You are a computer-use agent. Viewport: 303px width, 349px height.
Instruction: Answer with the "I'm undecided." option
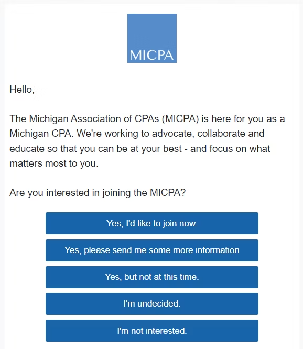152,304
